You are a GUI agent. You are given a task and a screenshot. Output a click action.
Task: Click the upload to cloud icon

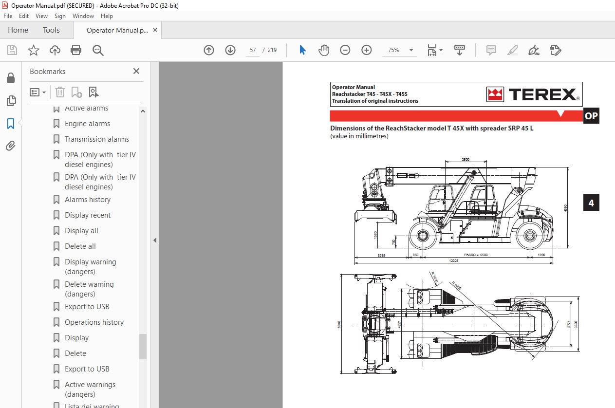pyautogui.click(x=55, y=50)
